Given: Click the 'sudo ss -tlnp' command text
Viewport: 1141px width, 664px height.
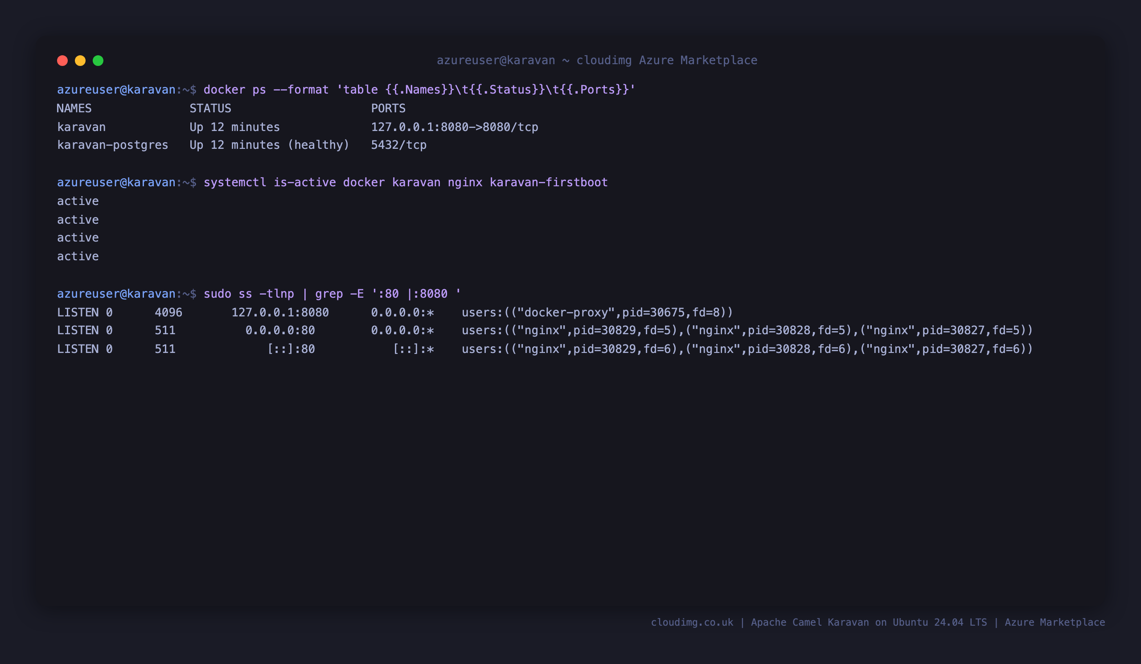Looking at the screenshot, I should coord(332,294).
